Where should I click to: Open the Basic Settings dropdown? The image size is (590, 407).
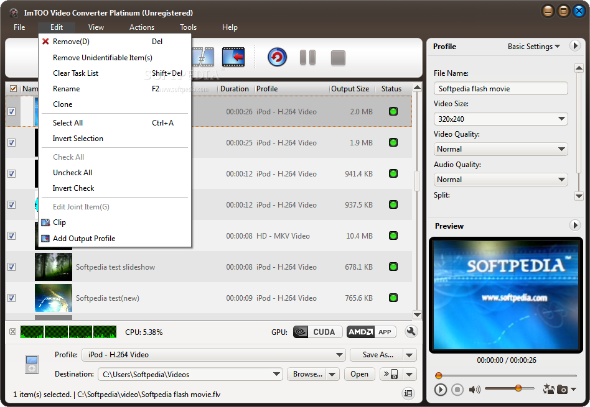click(x=533, y=46)
